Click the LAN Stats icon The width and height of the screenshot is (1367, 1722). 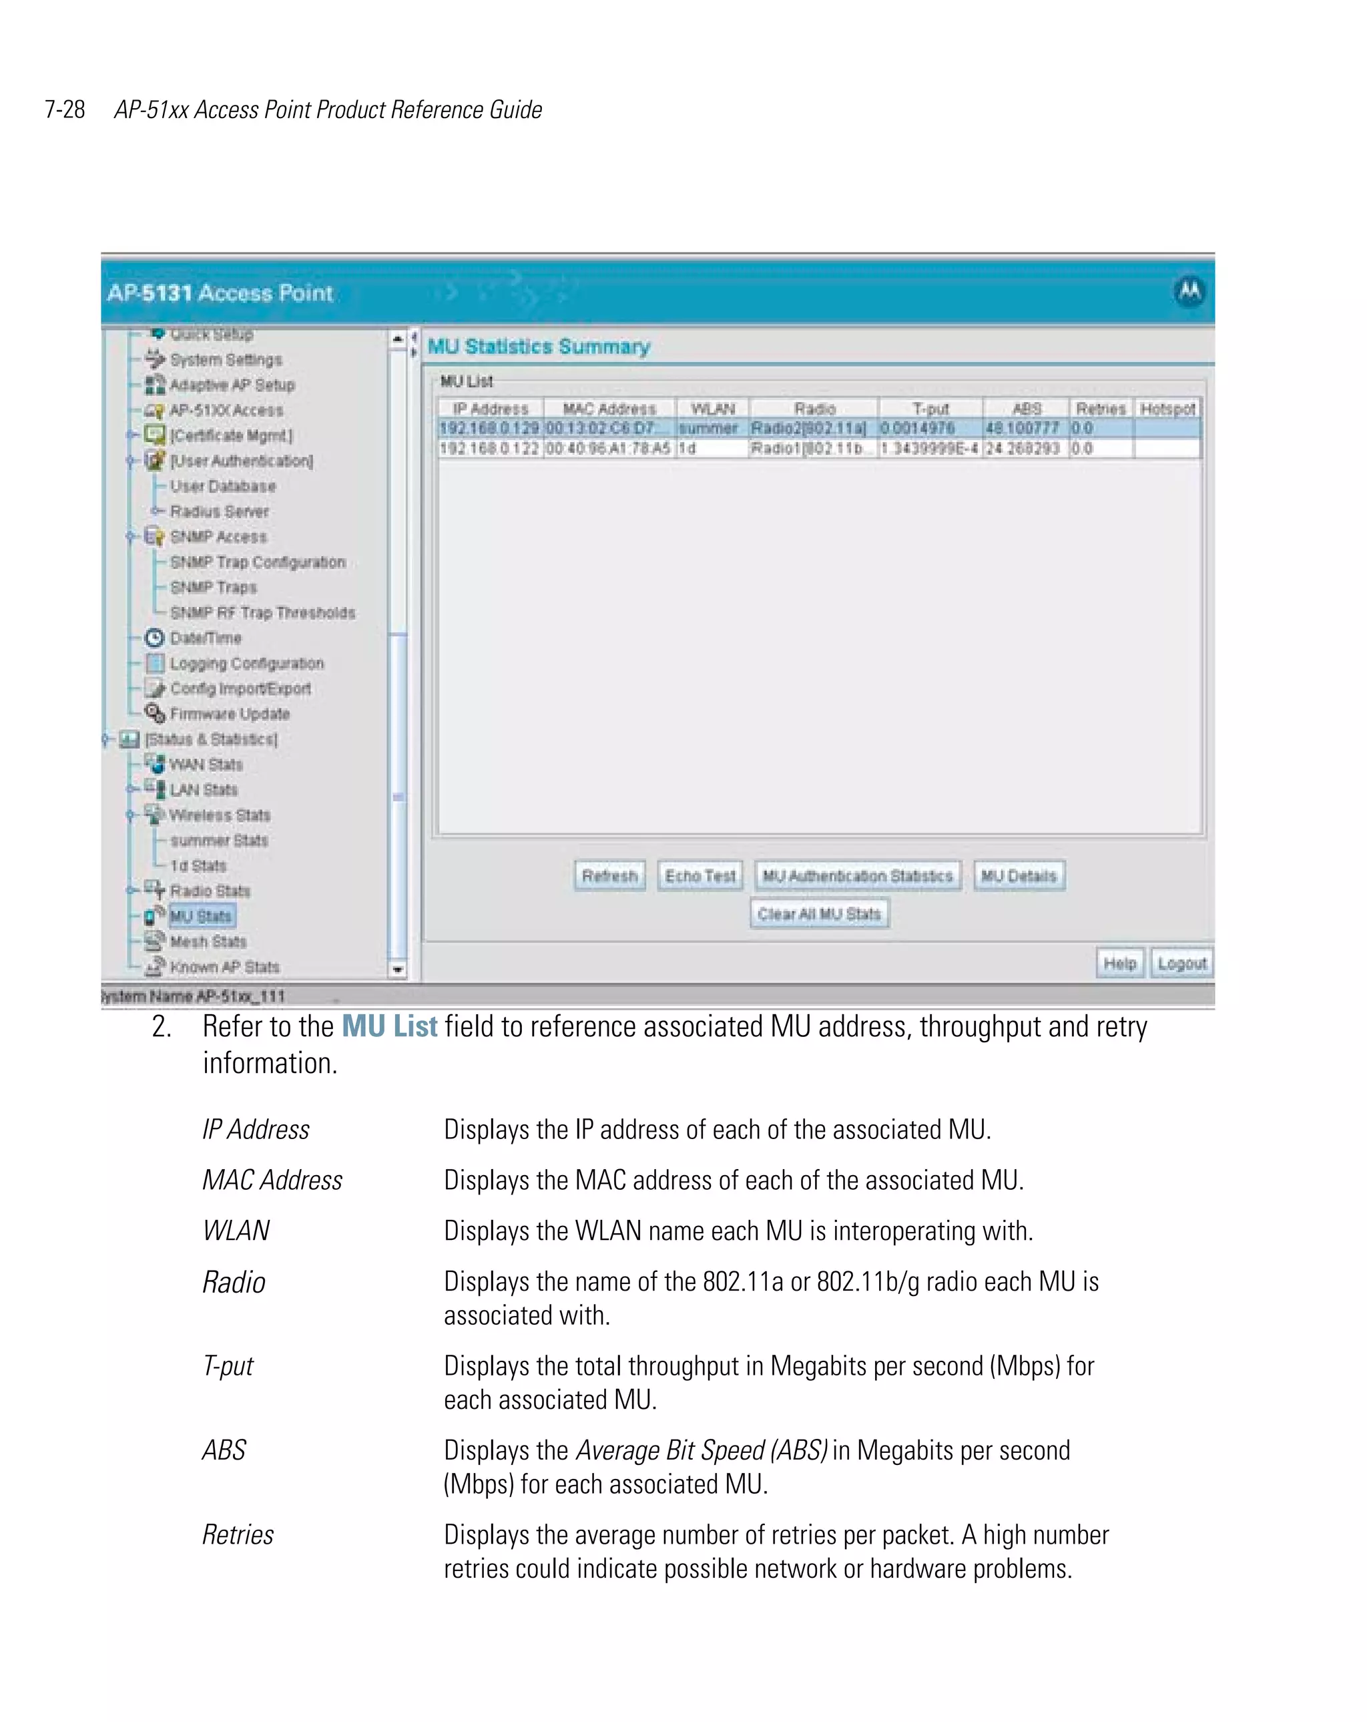[x=155, y=789]
